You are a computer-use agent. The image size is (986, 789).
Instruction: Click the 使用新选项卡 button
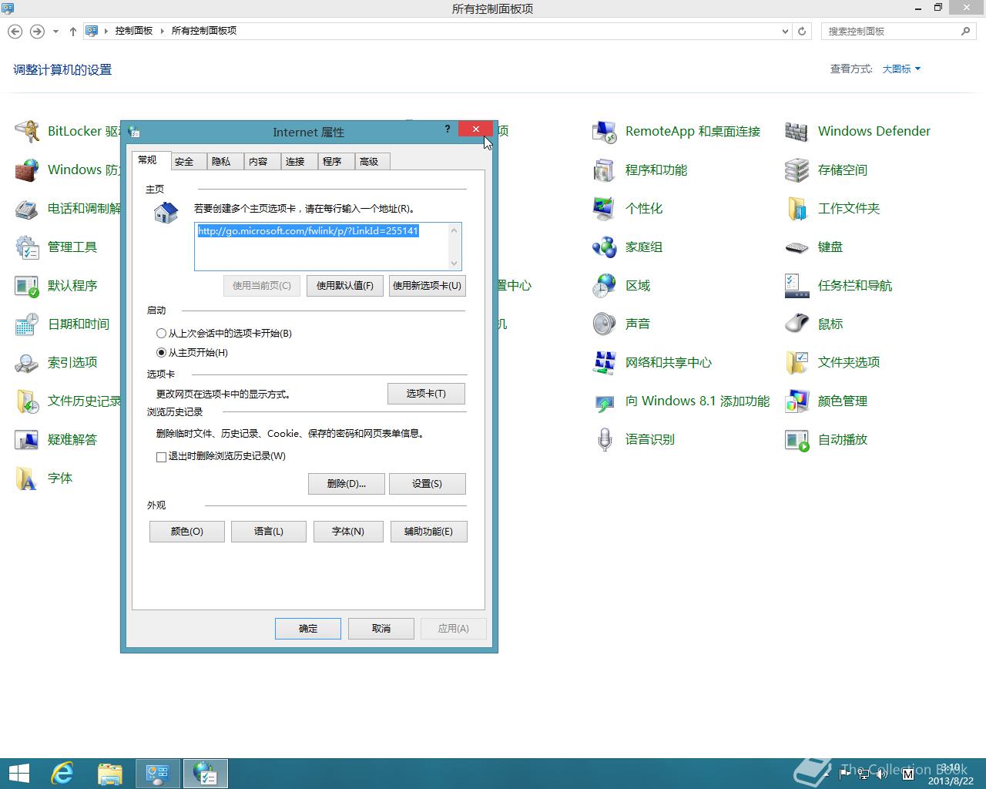pyautogui.click(x=428, y=286)
